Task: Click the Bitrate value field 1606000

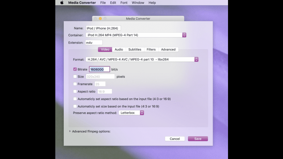Action: (100, 69)
